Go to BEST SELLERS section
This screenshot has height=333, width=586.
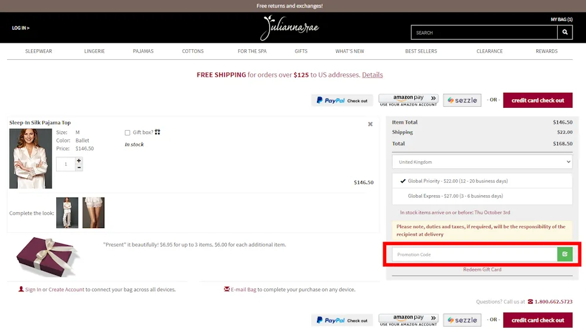click(421, 51)
